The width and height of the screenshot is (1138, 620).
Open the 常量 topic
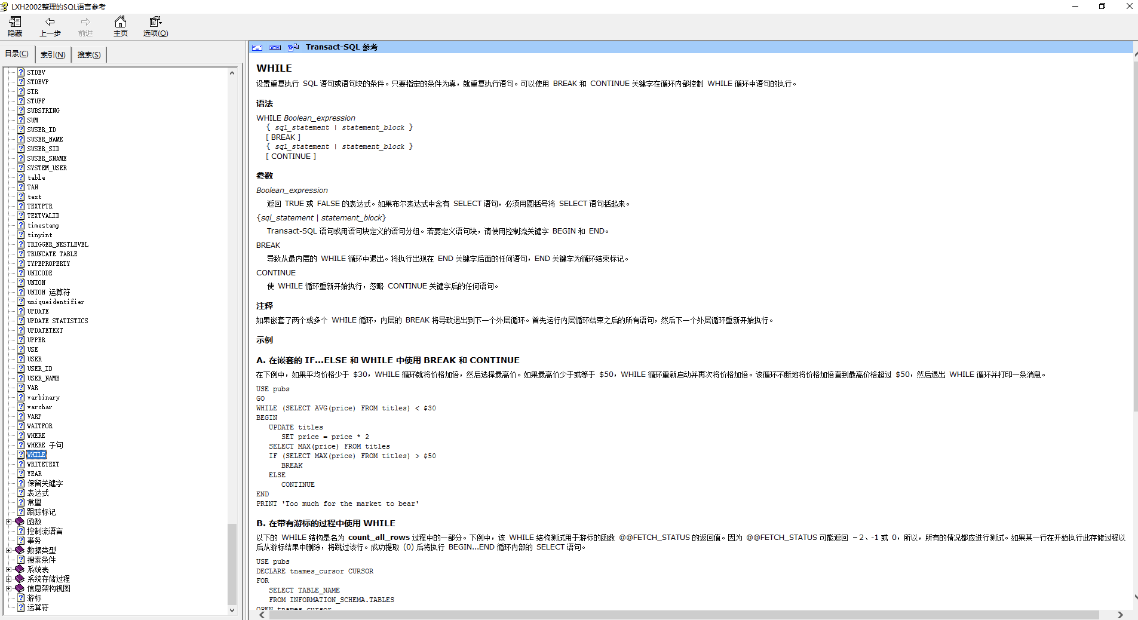pyautogui.click(x=34, y=502)
